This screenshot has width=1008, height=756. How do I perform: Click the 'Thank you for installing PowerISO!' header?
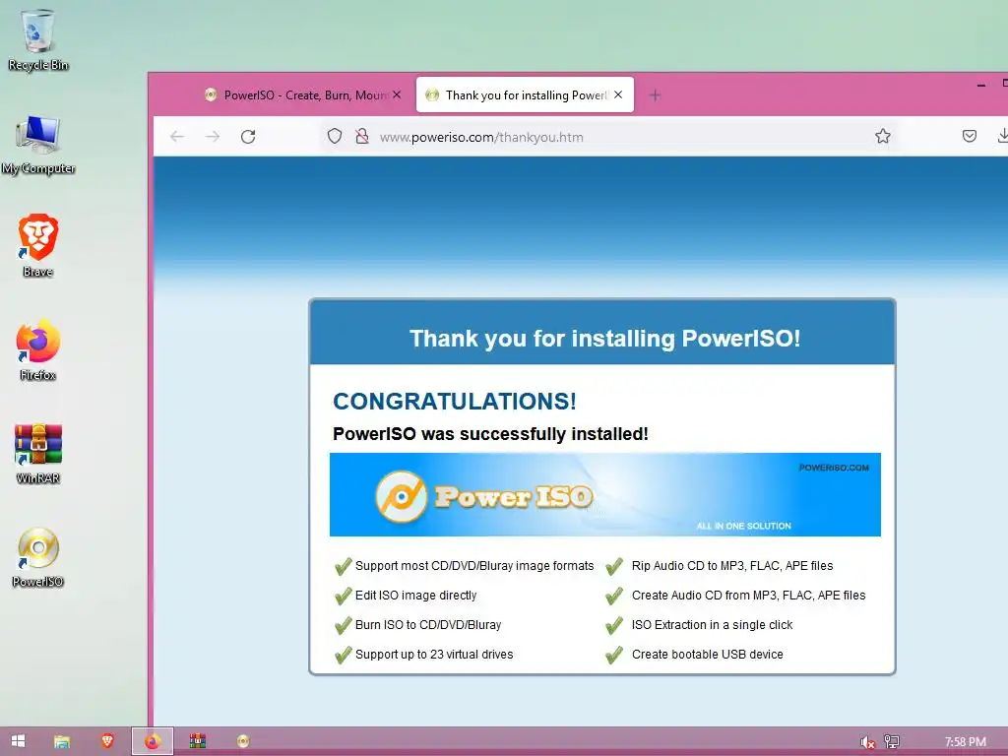605,339
